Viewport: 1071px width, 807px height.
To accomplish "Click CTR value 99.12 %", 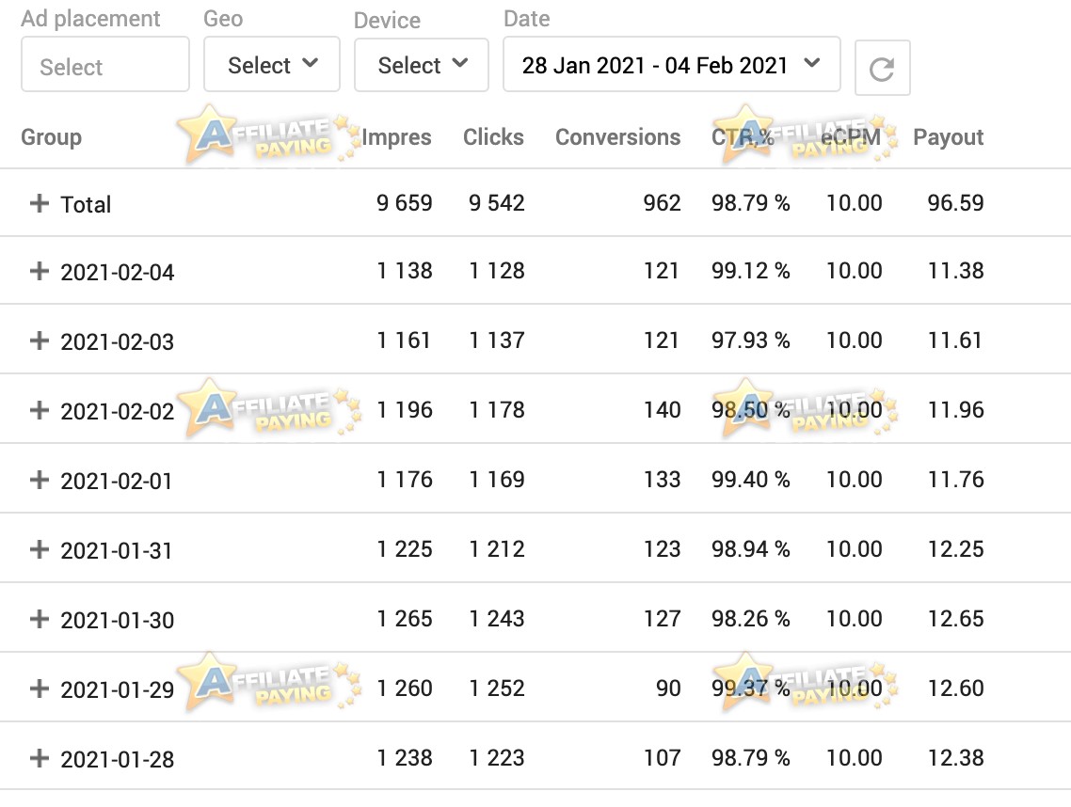I will click(751, 271).
